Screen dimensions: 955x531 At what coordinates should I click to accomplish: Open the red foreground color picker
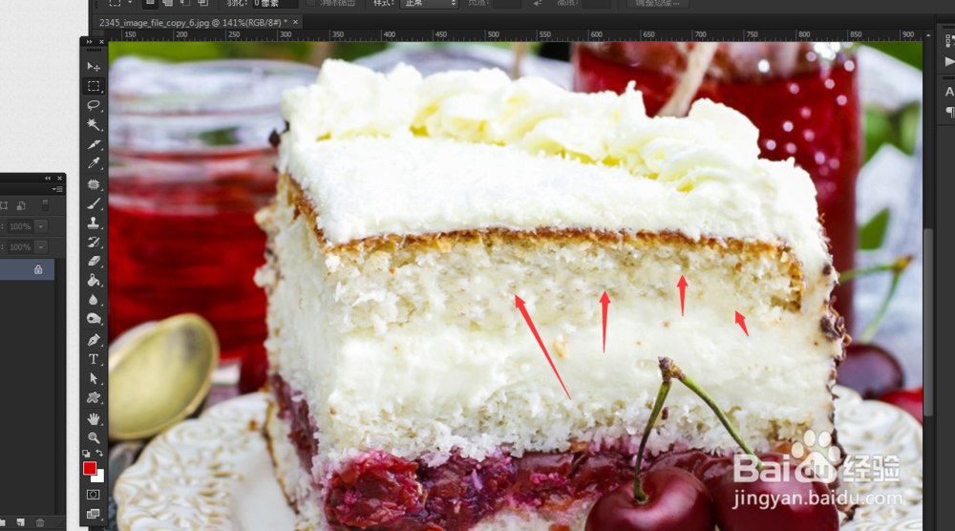[x=89, y=468]
